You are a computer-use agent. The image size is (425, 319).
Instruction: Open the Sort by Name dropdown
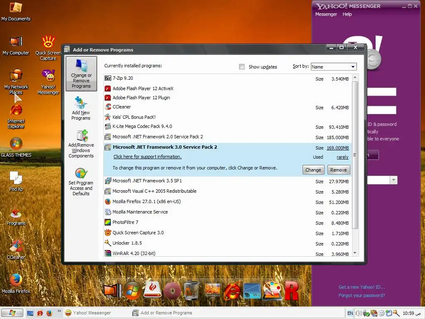point(334,67)
